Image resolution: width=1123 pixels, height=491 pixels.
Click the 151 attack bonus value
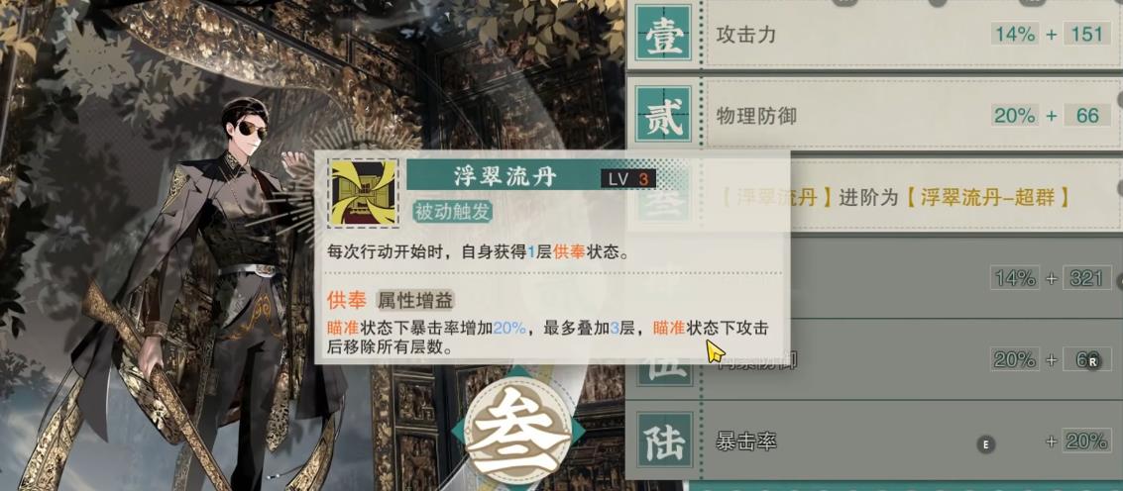pyautogui.click(x=1087, y=34)
